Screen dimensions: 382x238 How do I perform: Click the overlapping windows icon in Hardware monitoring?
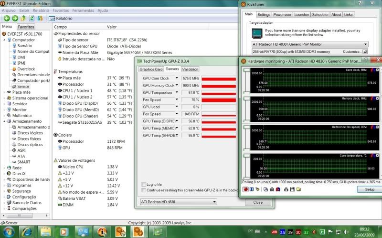coord(266,189)
